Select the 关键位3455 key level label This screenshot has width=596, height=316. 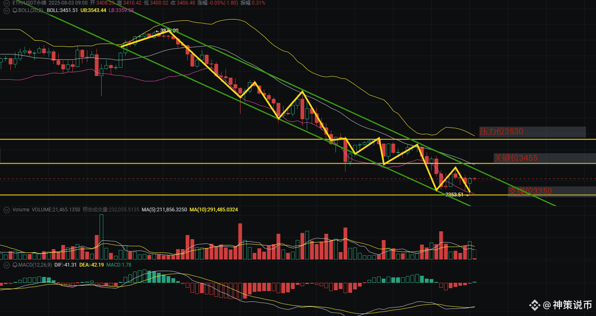pos(516,158)
